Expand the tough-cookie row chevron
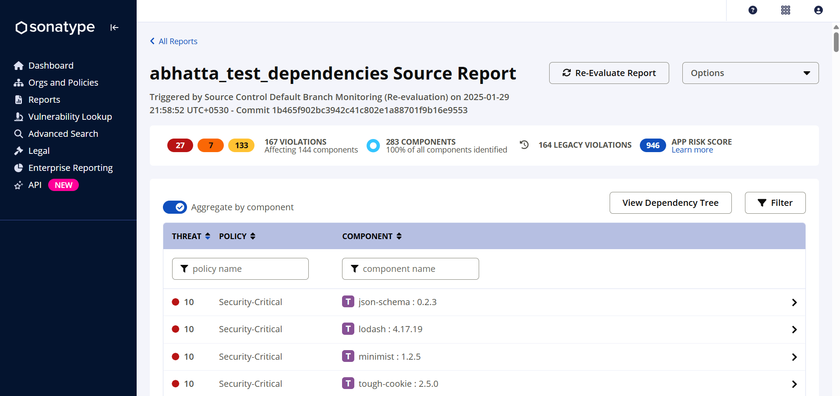The image size is (840, 396). [x=794, y=384]
